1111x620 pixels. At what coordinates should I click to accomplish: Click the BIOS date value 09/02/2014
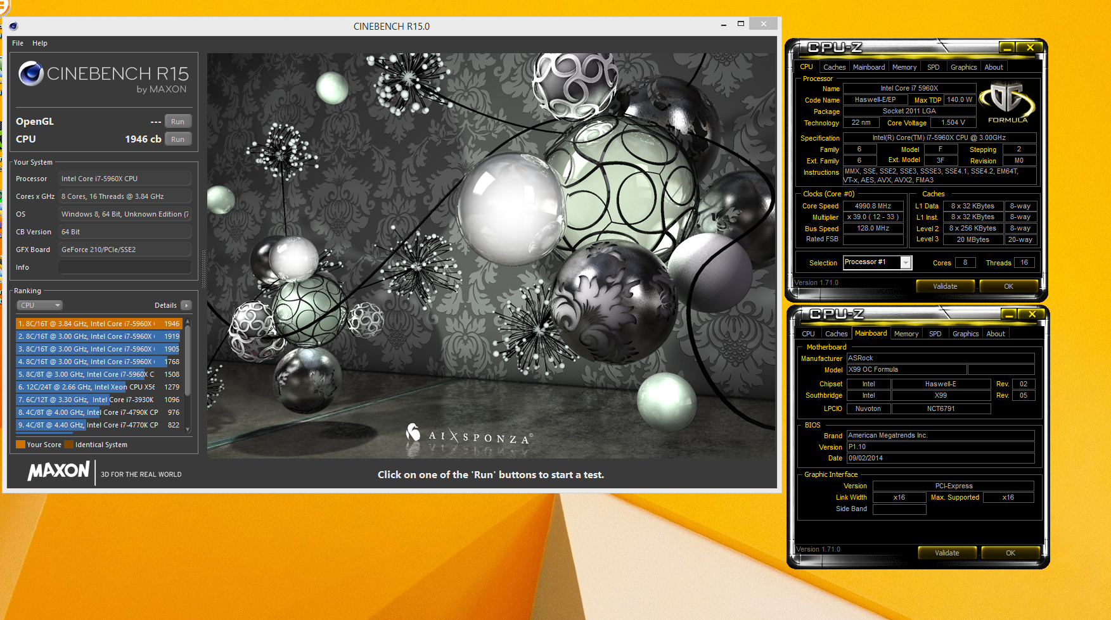click(x=941, y=459)
